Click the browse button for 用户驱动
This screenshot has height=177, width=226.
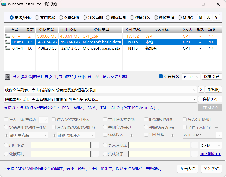[96, 145]
